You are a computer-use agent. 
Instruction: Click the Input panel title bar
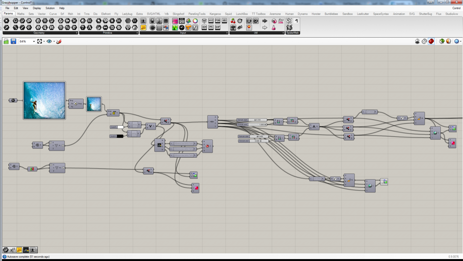pyautogui.click(x=183, y=33)
